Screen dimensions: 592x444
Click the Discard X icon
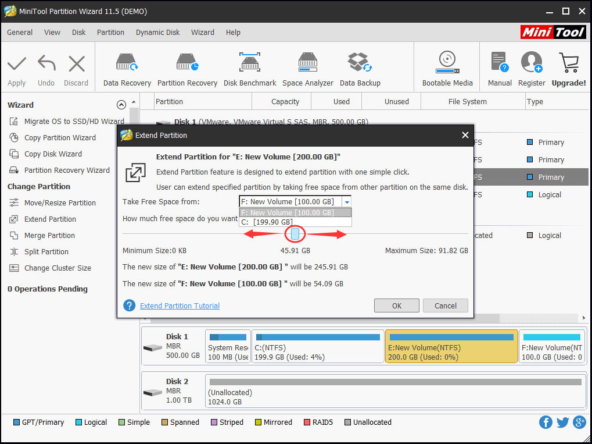coord(77,64)
